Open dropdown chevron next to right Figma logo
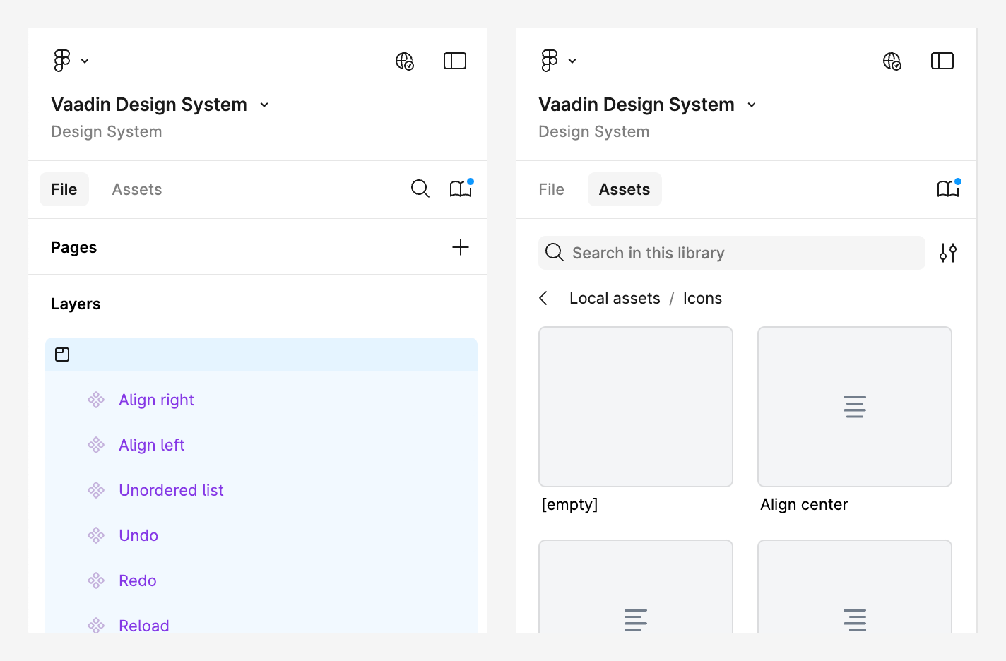 click(572, 61)
